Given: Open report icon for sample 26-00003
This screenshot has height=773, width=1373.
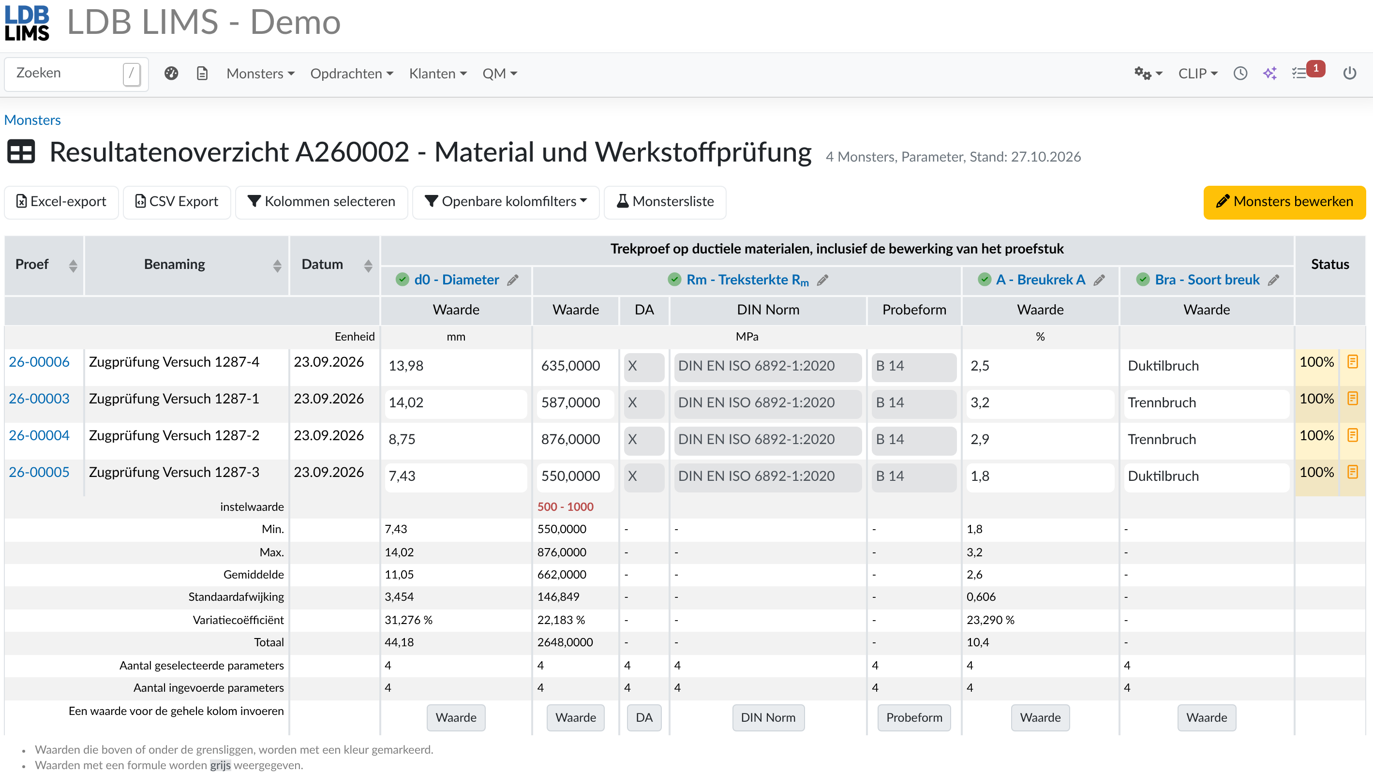Looking at the screenshot, I should click(x=1352, y=399).
